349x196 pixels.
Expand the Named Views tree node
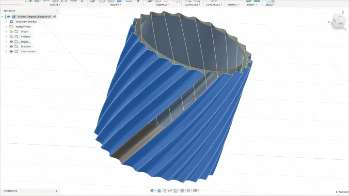pos(6,27)
